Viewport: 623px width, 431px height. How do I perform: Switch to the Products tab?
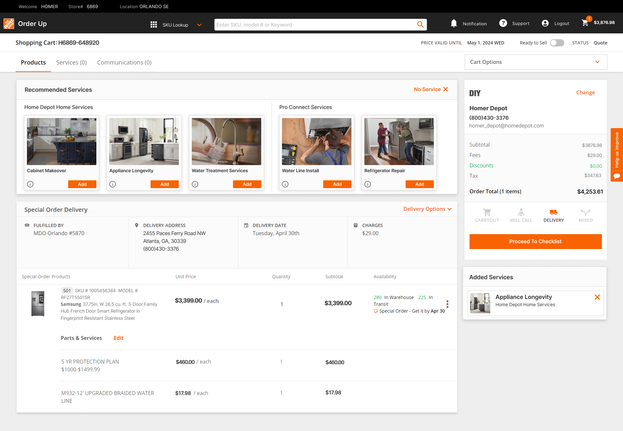[33, 62]
